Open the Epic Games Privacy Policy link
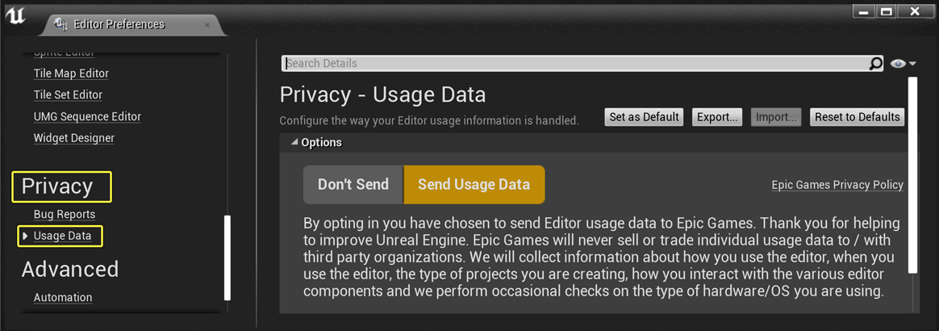 [837, 185]
